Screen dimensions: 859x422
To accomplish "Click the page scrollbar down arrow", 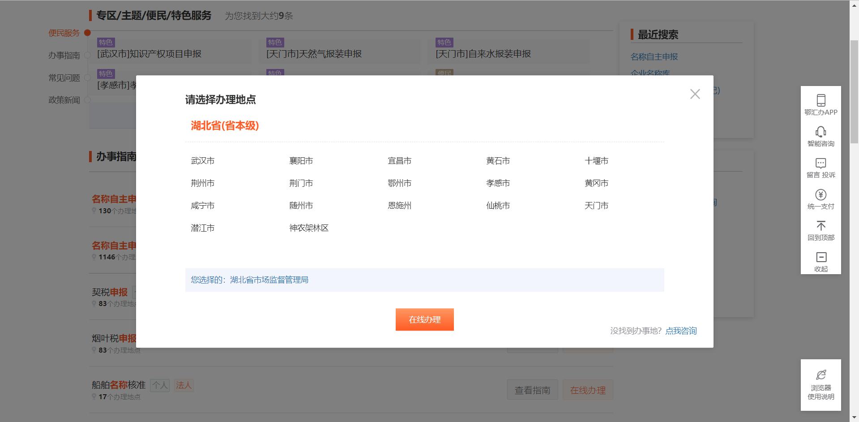I will tap(855, 418).
